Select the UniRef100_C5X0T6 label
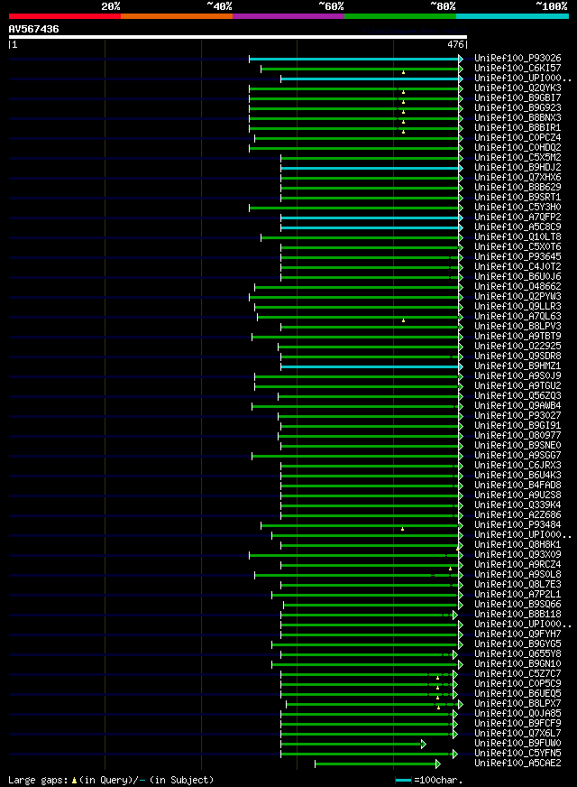This screenshot has width=577, height=787. tap(517, 247)
